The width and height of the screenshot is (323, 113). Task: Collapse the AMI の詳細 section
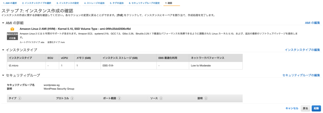3,23
